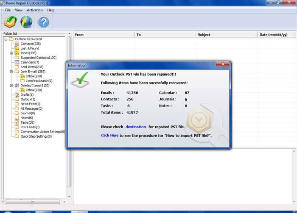Click the 'Click Here' import procedure link
Screen dimensions: 297x213
coord(109,136)
